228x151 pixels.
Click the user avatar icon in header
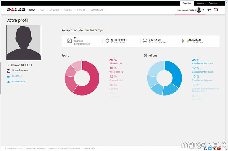tap(199, 10)
